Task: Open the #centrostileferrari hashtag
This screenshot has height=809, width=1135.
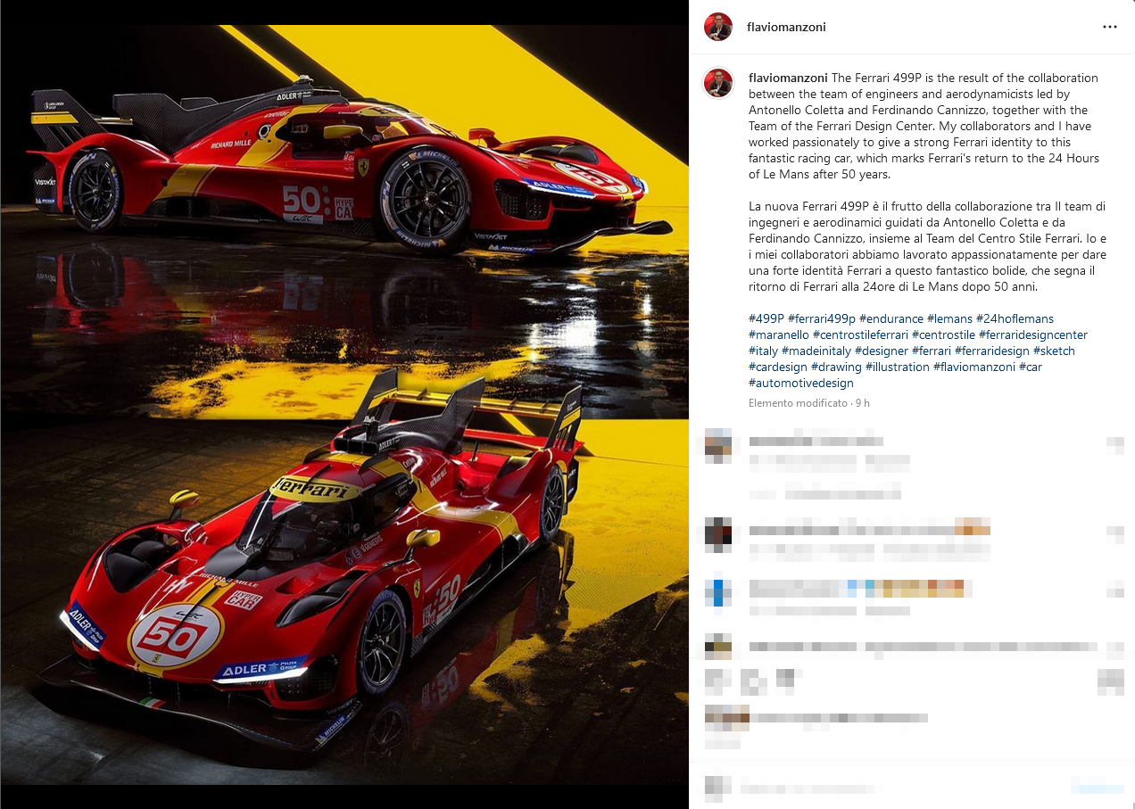Action: pos(860,334)
